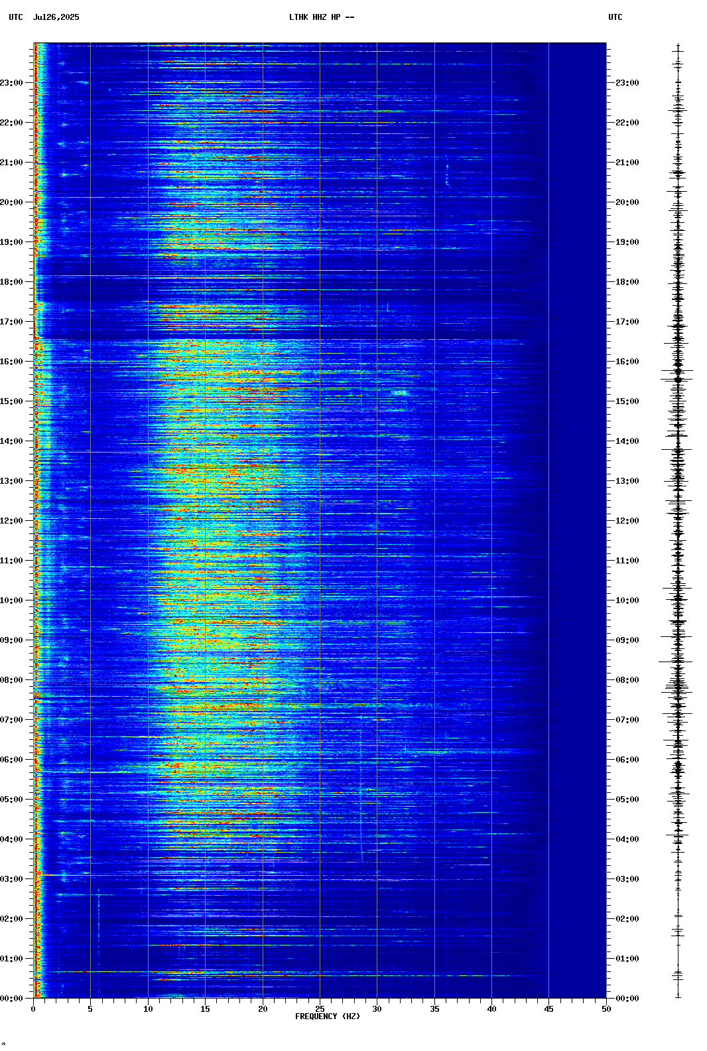Click the 10 Hz frequency tick label
707x1051 pixels.
click(x=148, y=1009)
